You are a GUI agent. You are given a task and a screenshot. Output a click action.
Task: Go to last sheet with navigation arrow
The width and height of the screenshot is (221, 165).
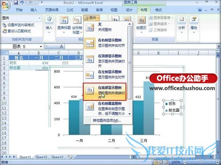14,157
